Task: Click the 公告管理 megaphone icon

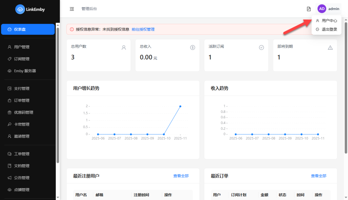Action: pyautogui.click(x=9, y=177)
